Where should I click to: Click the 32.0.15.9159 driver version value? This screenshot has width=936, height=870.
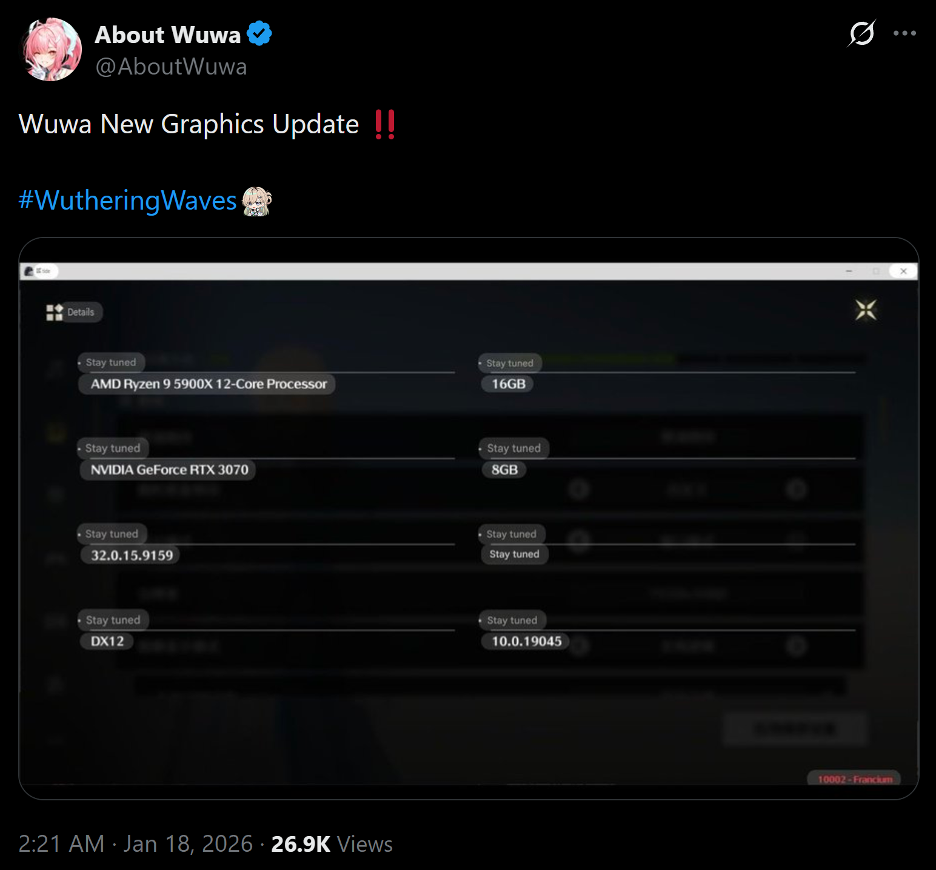[131, 555]
